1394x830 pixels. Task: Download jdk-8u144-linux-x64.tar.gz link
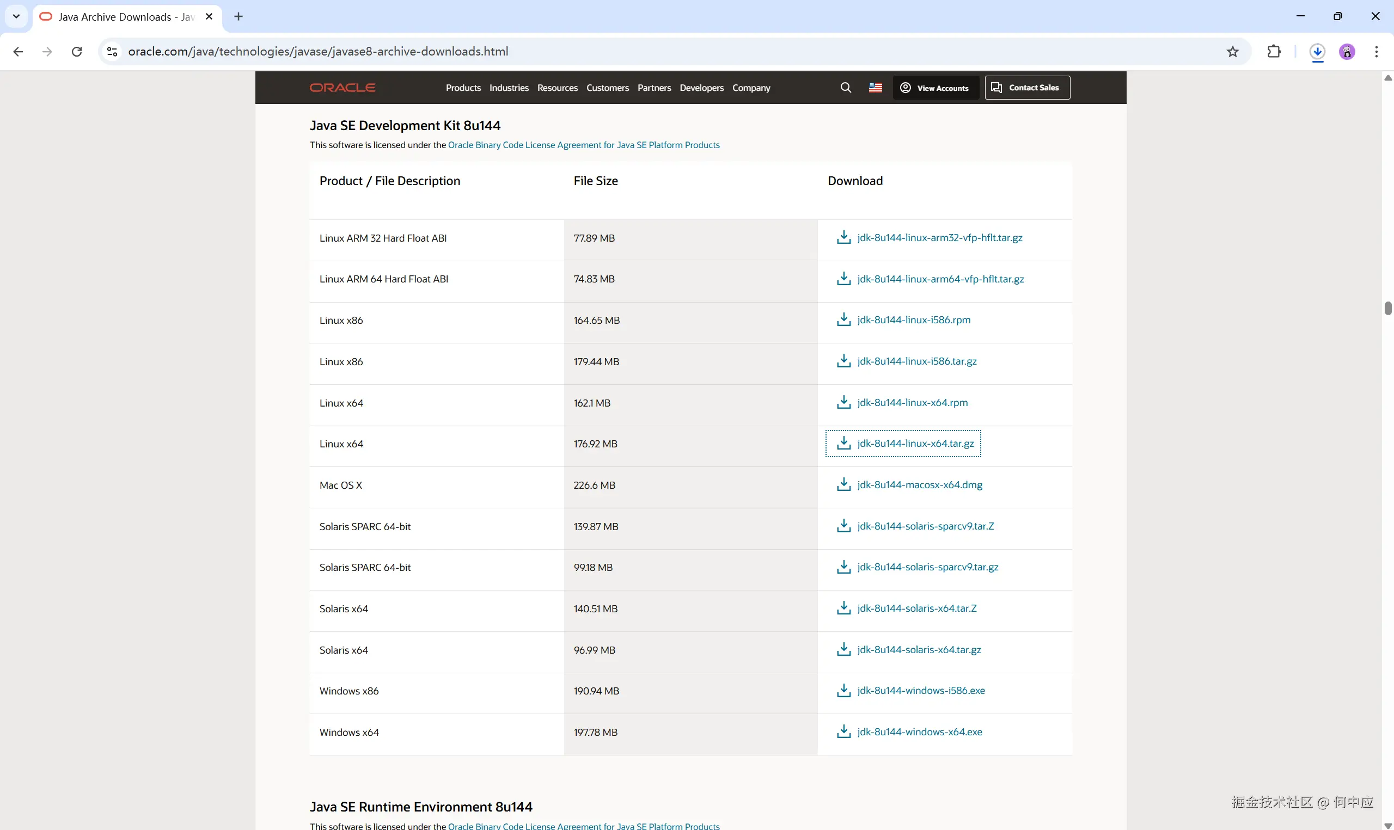915,444
